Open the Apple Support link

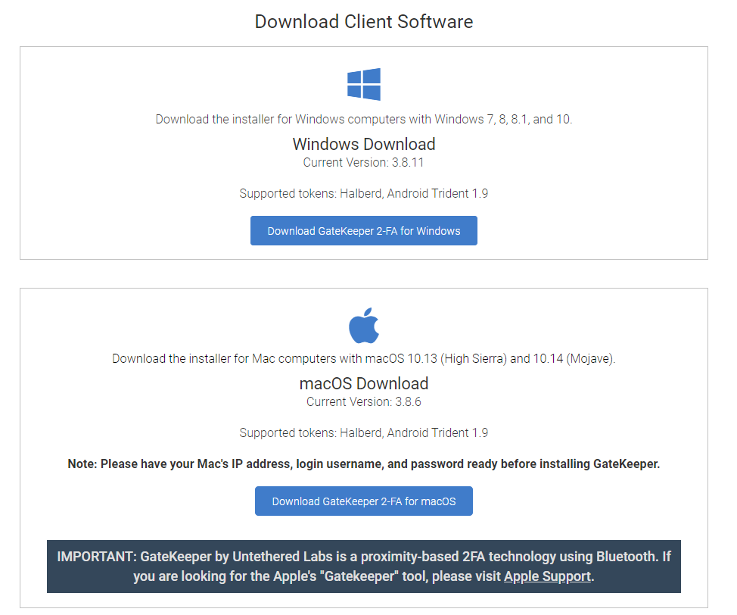(x=547, y=576)
